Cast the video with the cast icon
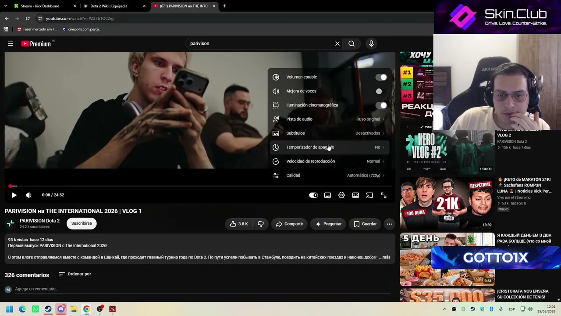 point(369,195)
